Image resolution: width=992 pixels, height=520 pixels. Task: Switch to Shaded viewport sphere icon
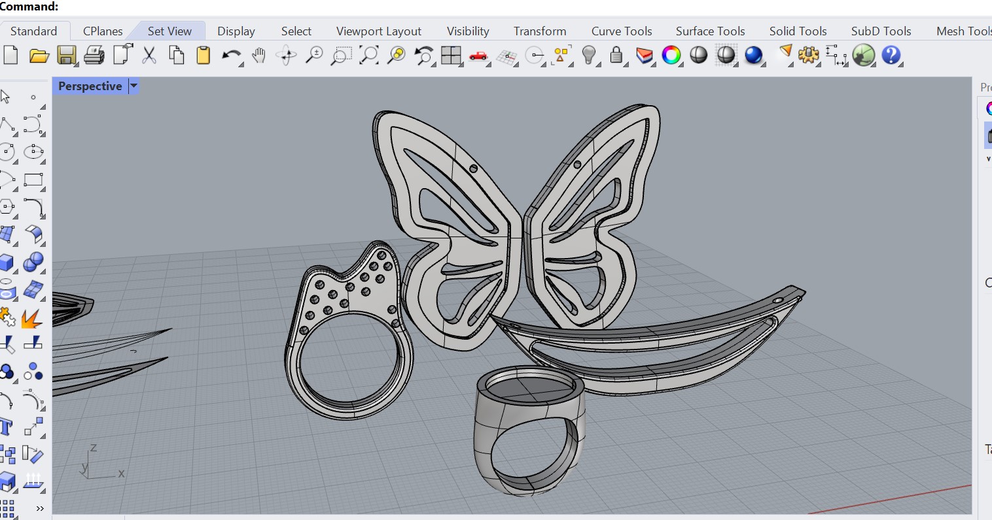coord(699,56)
